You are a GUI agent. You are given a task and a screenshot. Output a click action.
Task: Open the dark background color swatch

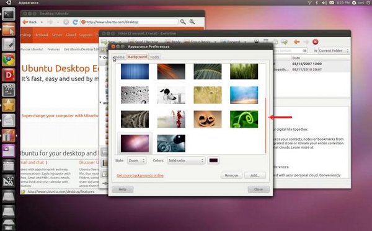point(213,160)
